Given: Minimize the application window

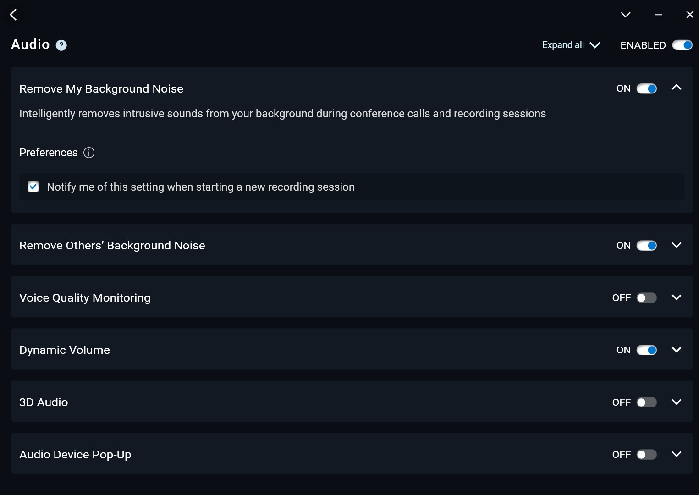Looking at the screenshot, I should coord(658,15).
